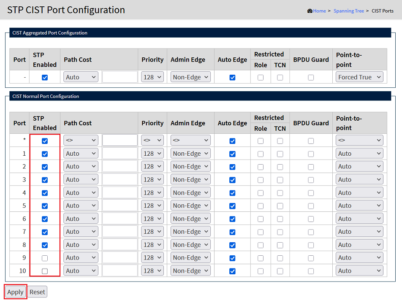
Task: Disable STP Enabled for port 1
Action: click(45, 154)
